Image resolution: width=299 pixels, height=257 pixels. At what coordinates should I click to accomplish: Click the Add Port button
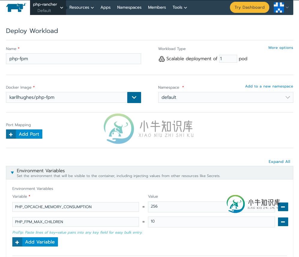point(24,134)
